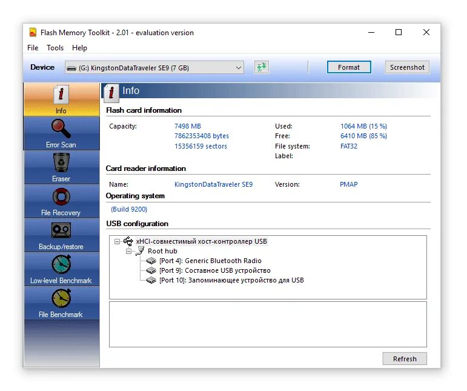This screenshot has width=467, height=391.
Task: Click the 15356159 sectors value
Action: click(x=200, y=146)
